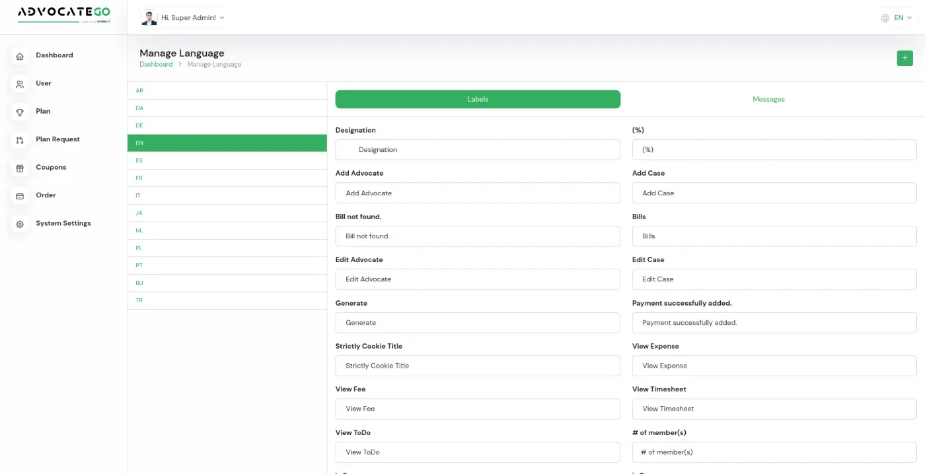The width and height of the screenshot is (925, 474).
Task: Pick the AR language from list
Action: click(227, 90)
